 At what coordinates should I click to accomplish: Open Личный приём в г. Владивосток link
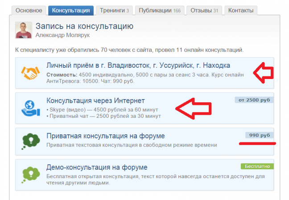tap(138, 66)
